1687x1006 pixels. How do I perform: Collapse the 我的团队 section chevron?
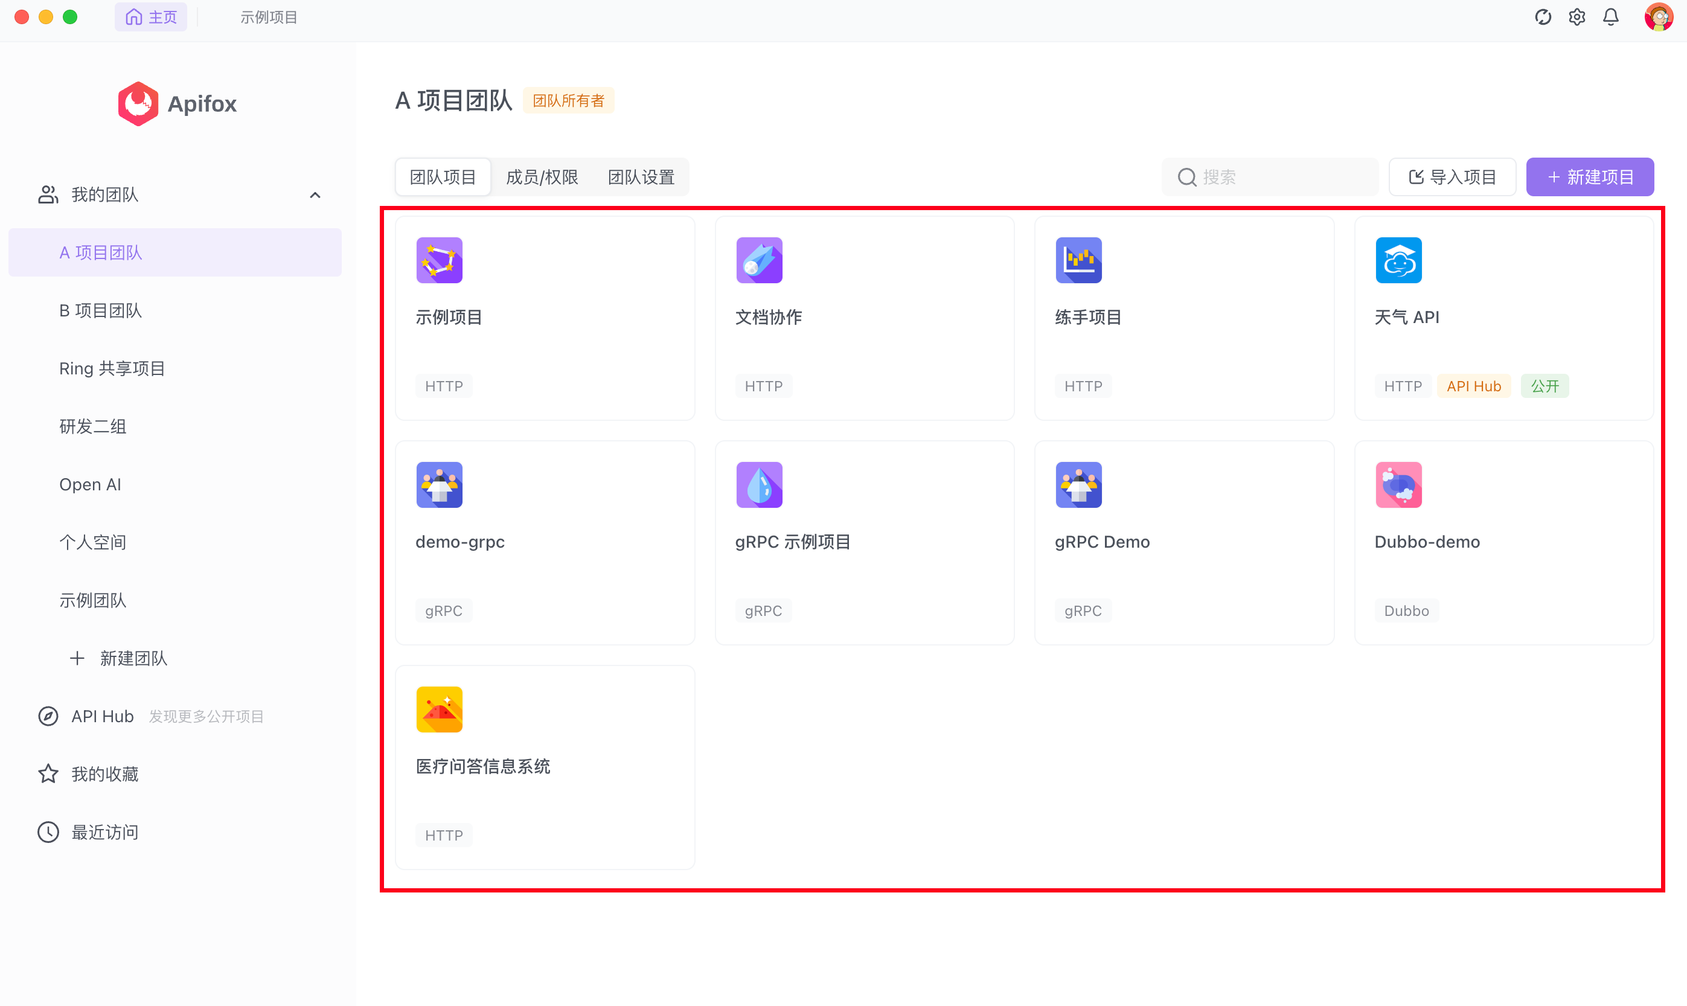[315, 195]
